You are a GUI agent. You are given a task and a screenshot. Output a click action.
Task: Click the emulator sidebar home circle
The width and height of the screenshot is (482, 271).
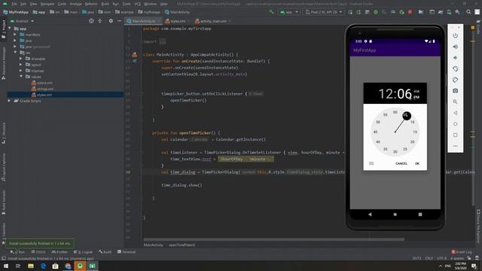[455, 123]
